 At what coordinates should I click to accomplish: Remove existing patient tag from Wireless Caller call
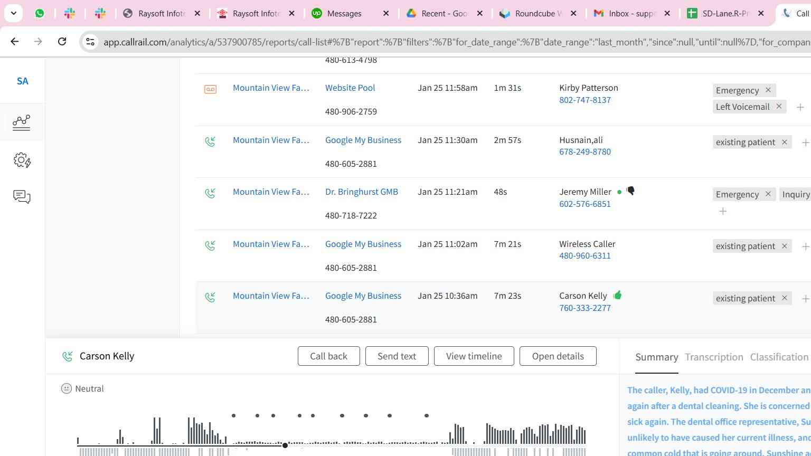[x=785, y=246]
